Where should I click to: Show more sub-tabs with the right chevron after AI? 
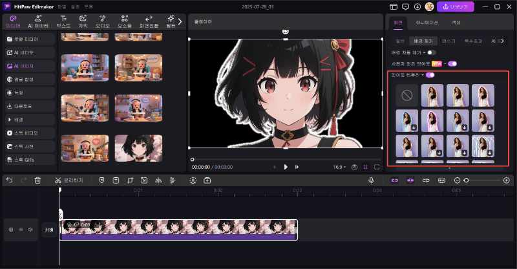[x=503, y=41]
